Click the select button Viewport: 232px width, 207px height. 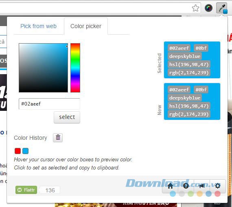(67, 117)
